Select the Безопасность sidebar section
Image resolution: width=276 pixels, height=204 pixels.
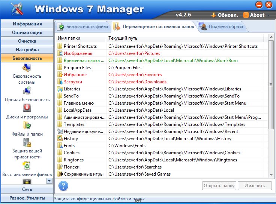(27, 58)
